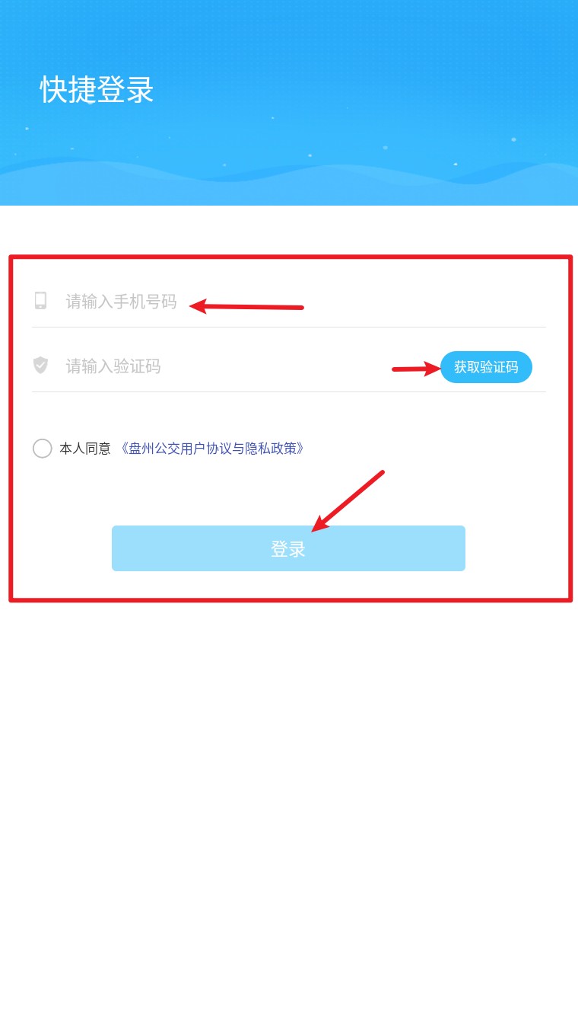Image resolution: width=578 pixels, height=1032 pixels.
Task: Click the red arrow pointing at 获取验证码
Action: point(417,369)
